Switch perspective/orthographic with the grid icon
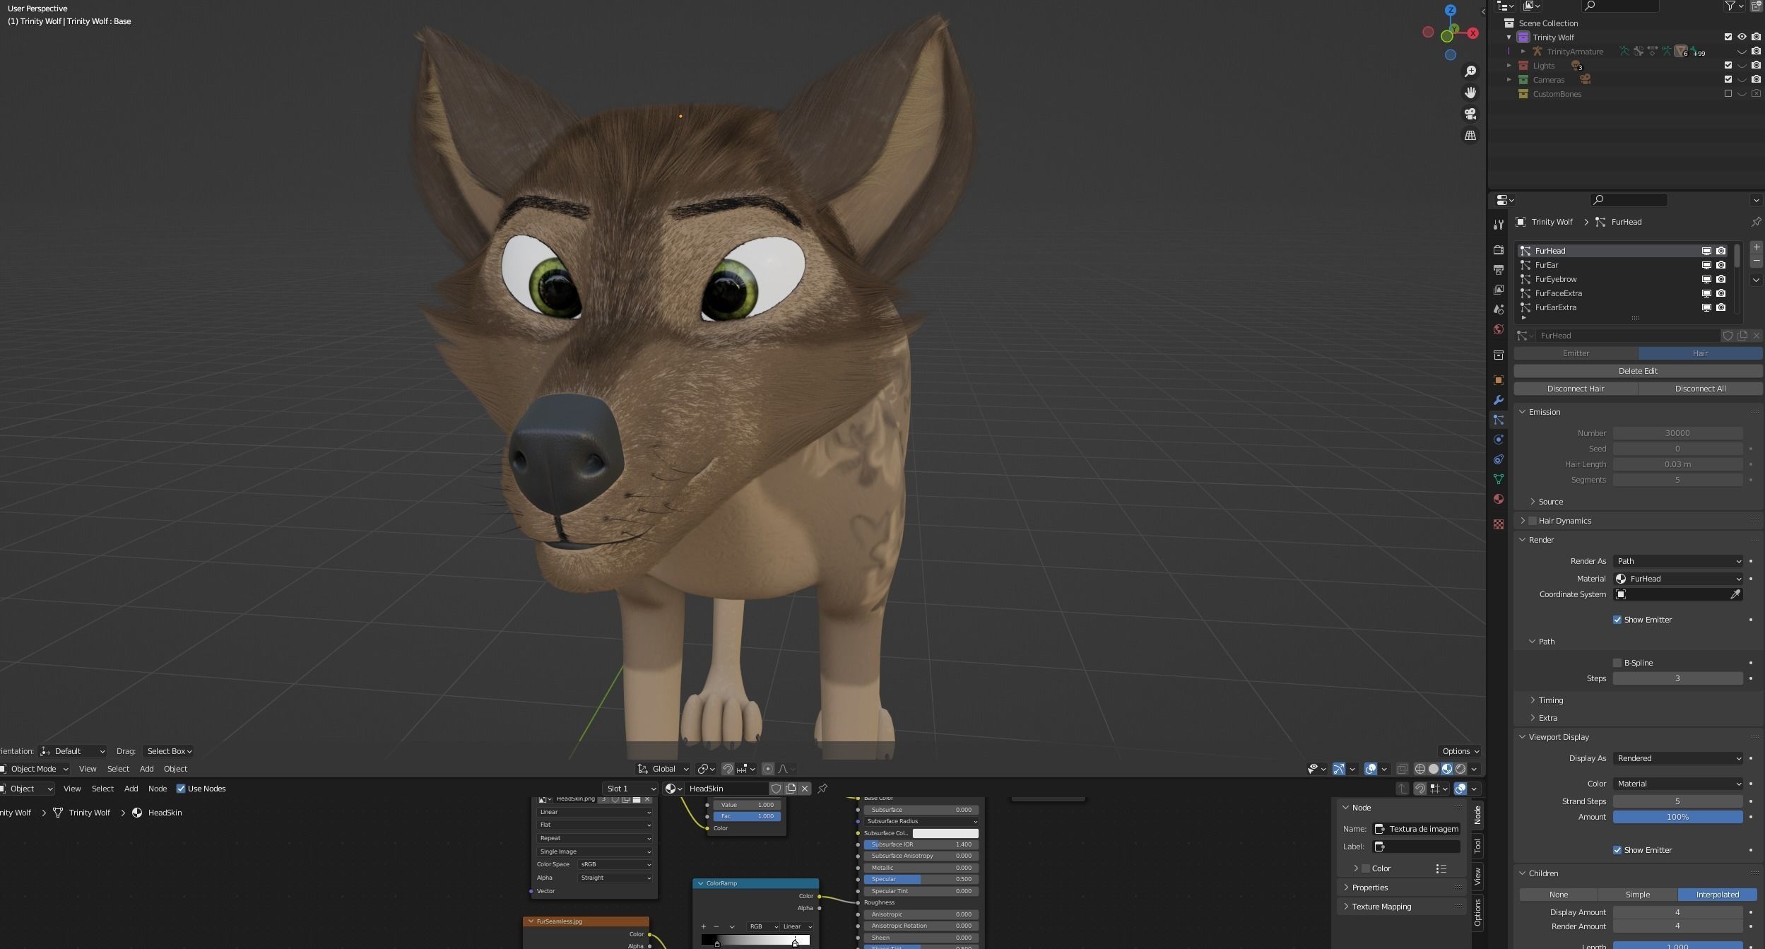 1470,135
